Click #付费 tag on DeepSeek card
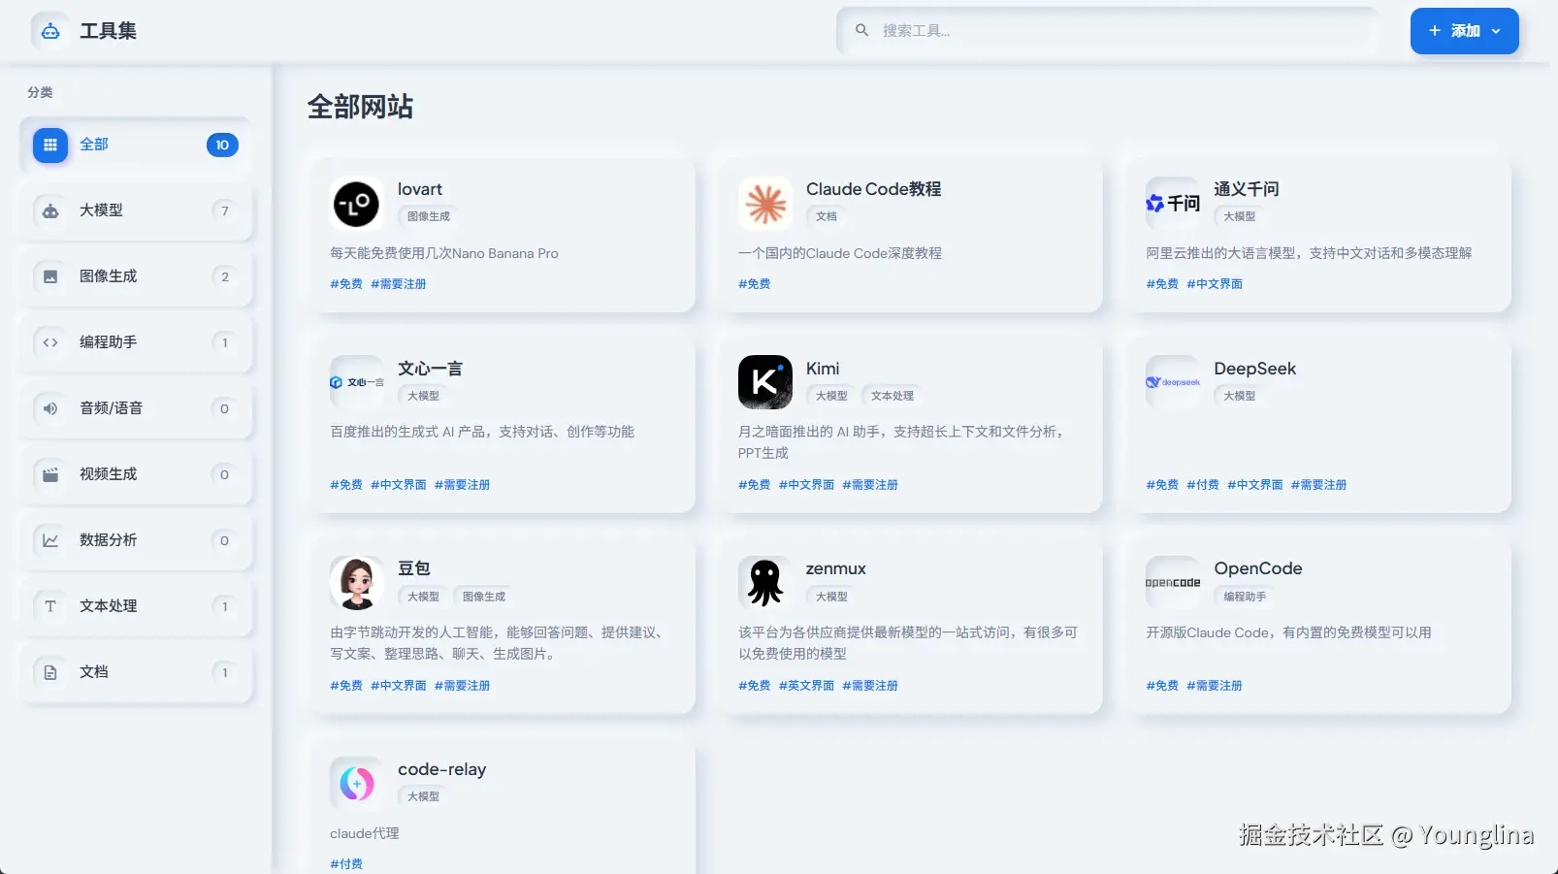The height and width of the screenshot is (874, 1558). coord(1203,485)
